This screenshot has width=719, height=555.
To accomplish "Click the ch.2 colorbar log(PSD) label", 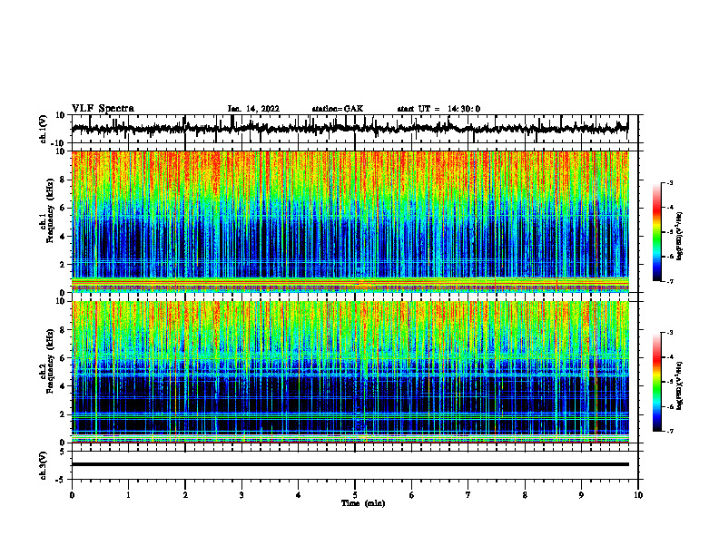I will (679, 385).
